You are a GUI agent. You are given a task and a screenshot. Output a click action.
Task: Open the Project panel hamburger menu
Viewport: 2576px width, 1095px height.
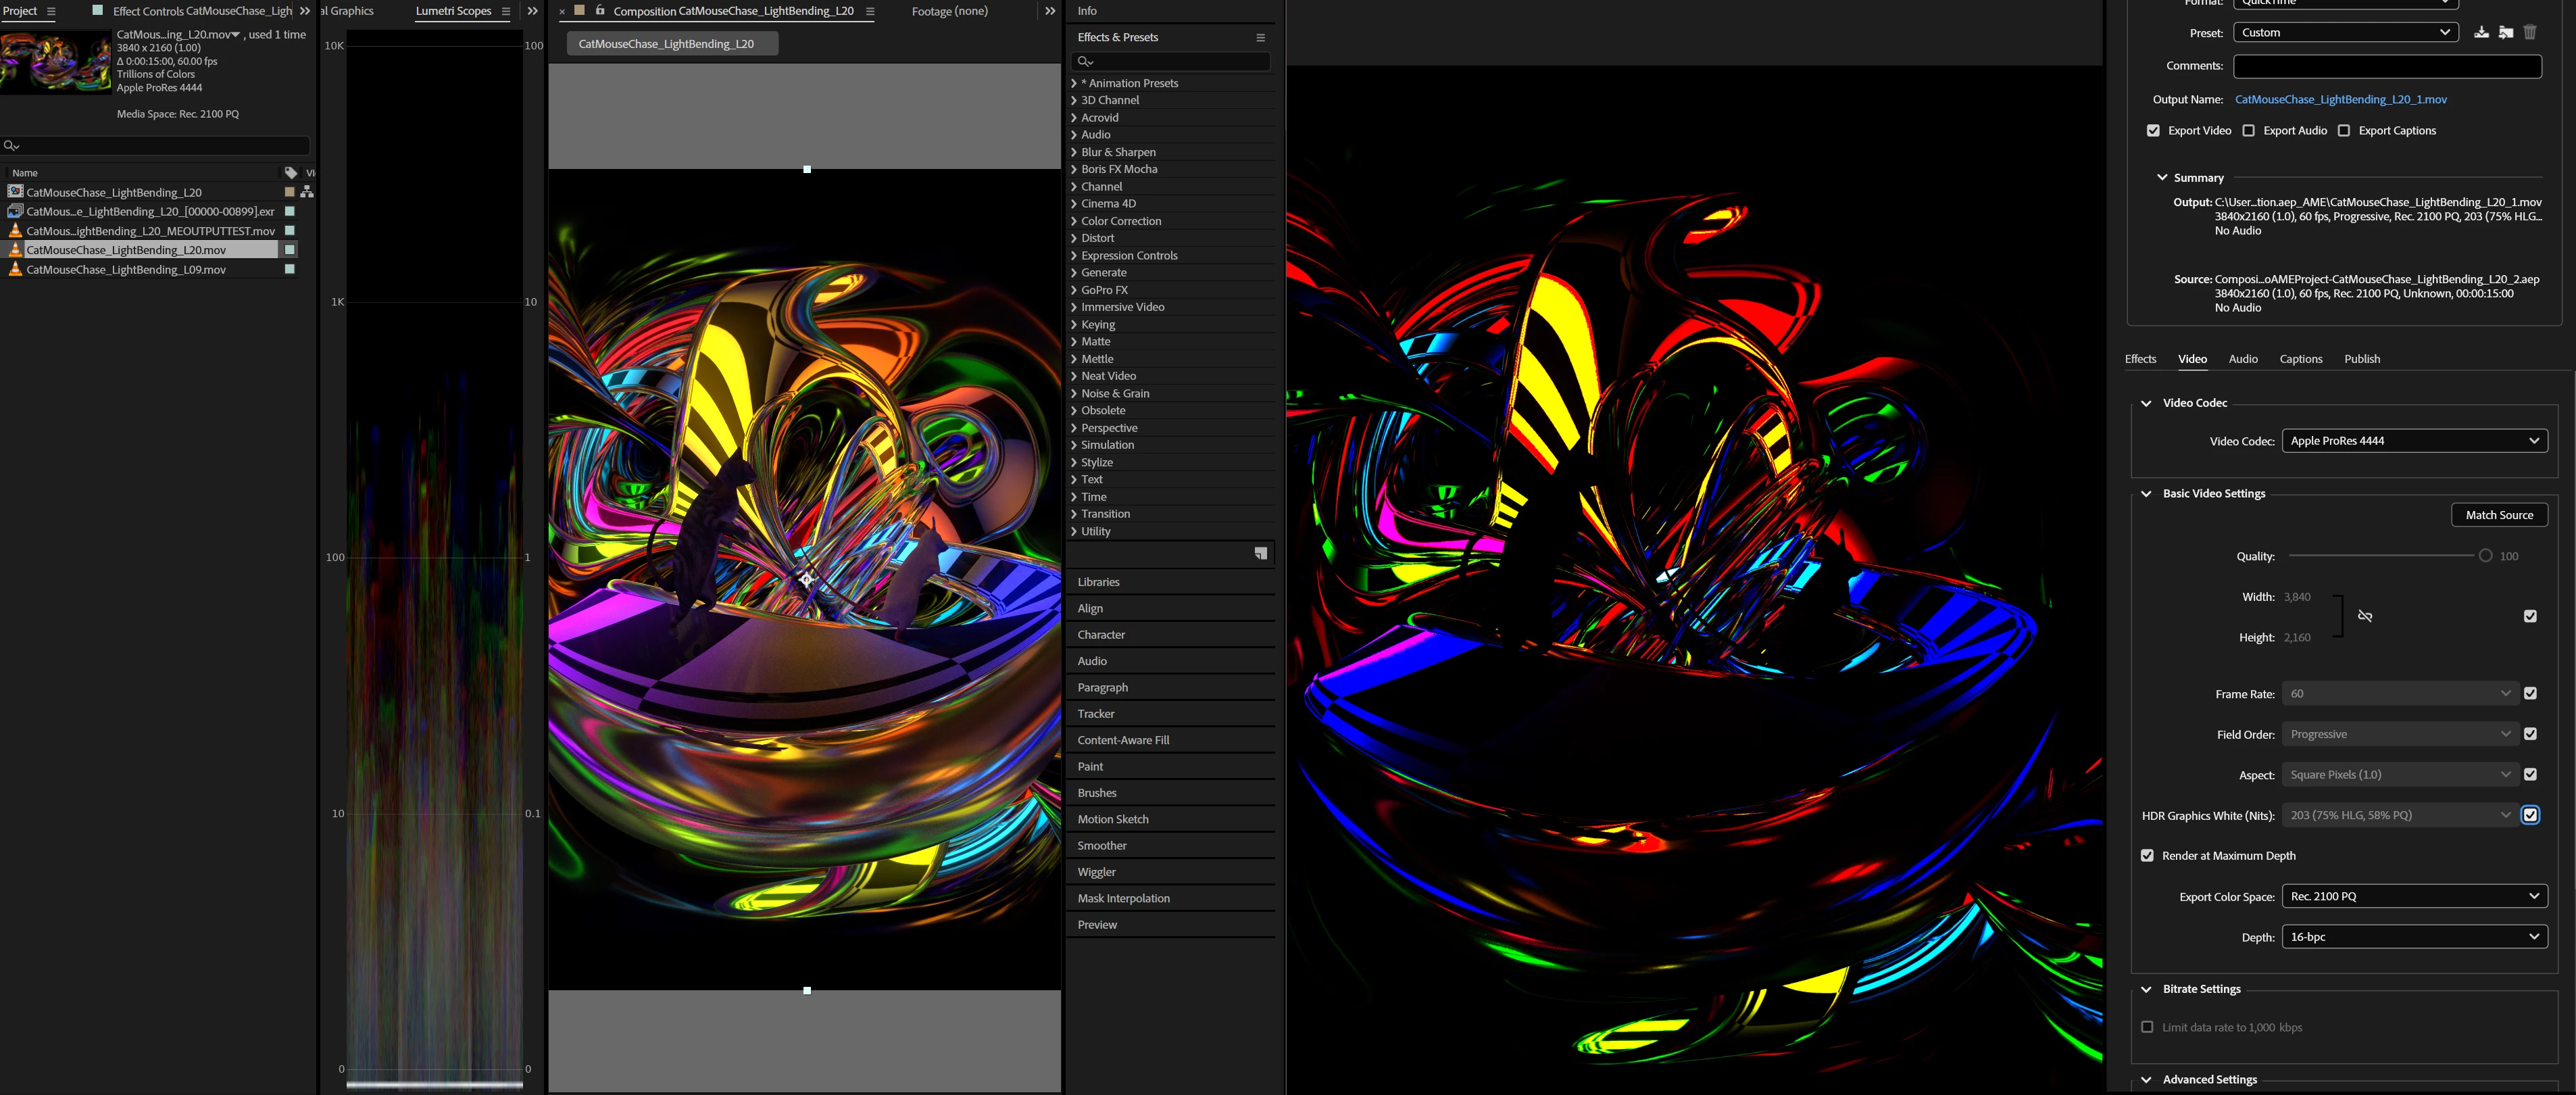pos(51,11)
